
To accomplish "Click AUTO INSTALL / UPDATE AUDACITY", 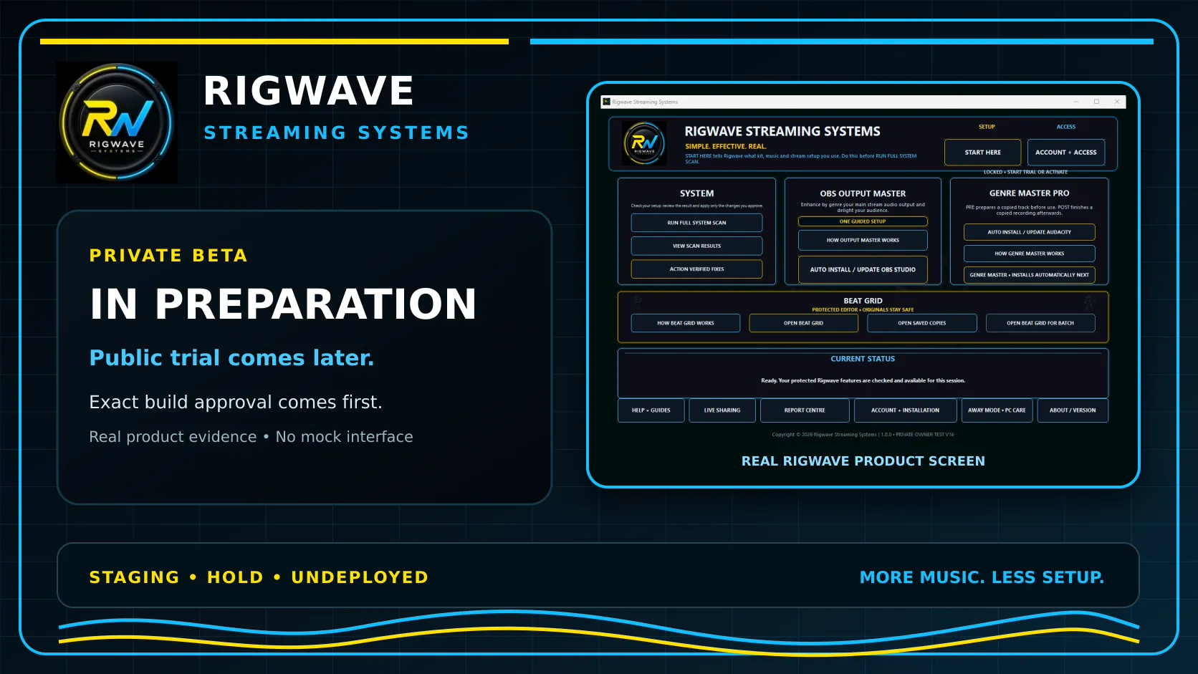I will click(1029, 232).
